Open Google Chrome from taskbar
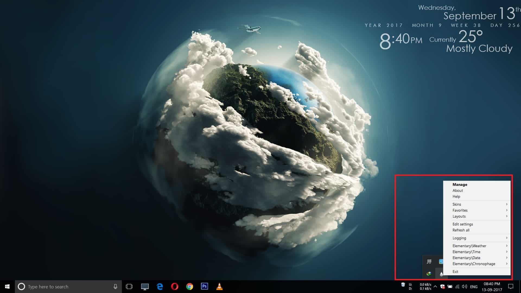The height and width of the screenshot is (293, 521). click(x=189, y=286)
